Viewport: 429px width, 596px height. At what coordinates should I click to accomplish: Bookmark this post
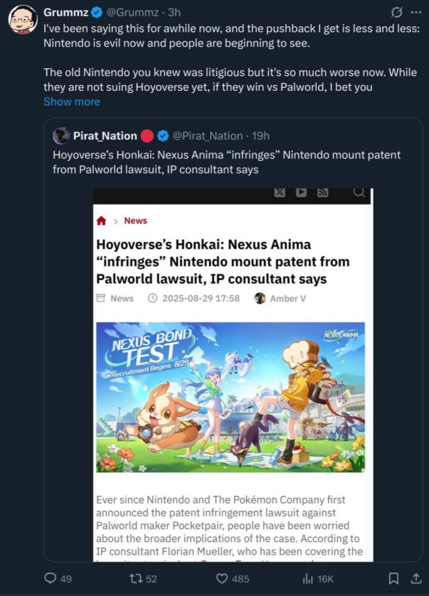click(394, 578)
